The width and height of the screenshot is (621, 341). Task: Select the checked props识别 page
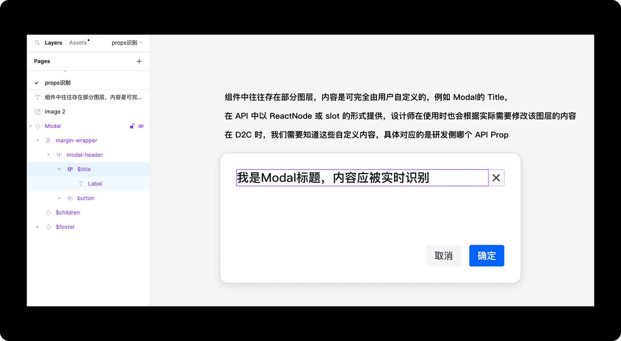coord(58,83)
